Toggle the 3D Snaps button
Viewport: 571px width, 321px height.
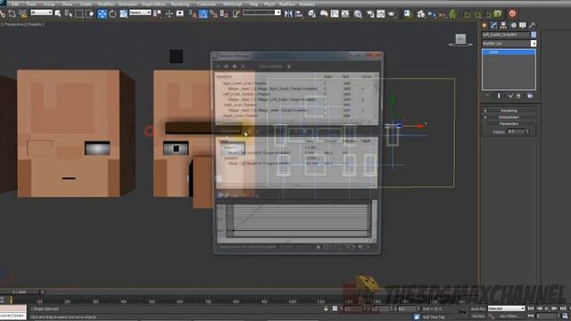coord(193,14)
